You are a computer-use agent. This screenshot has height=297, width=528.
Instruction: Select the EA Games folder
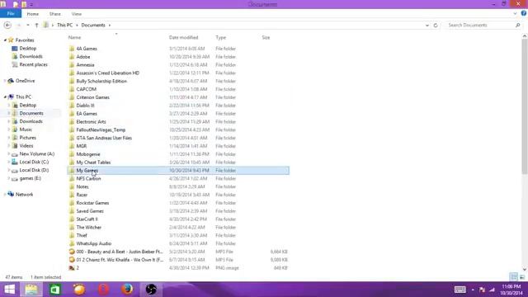[x=87, y=114]
